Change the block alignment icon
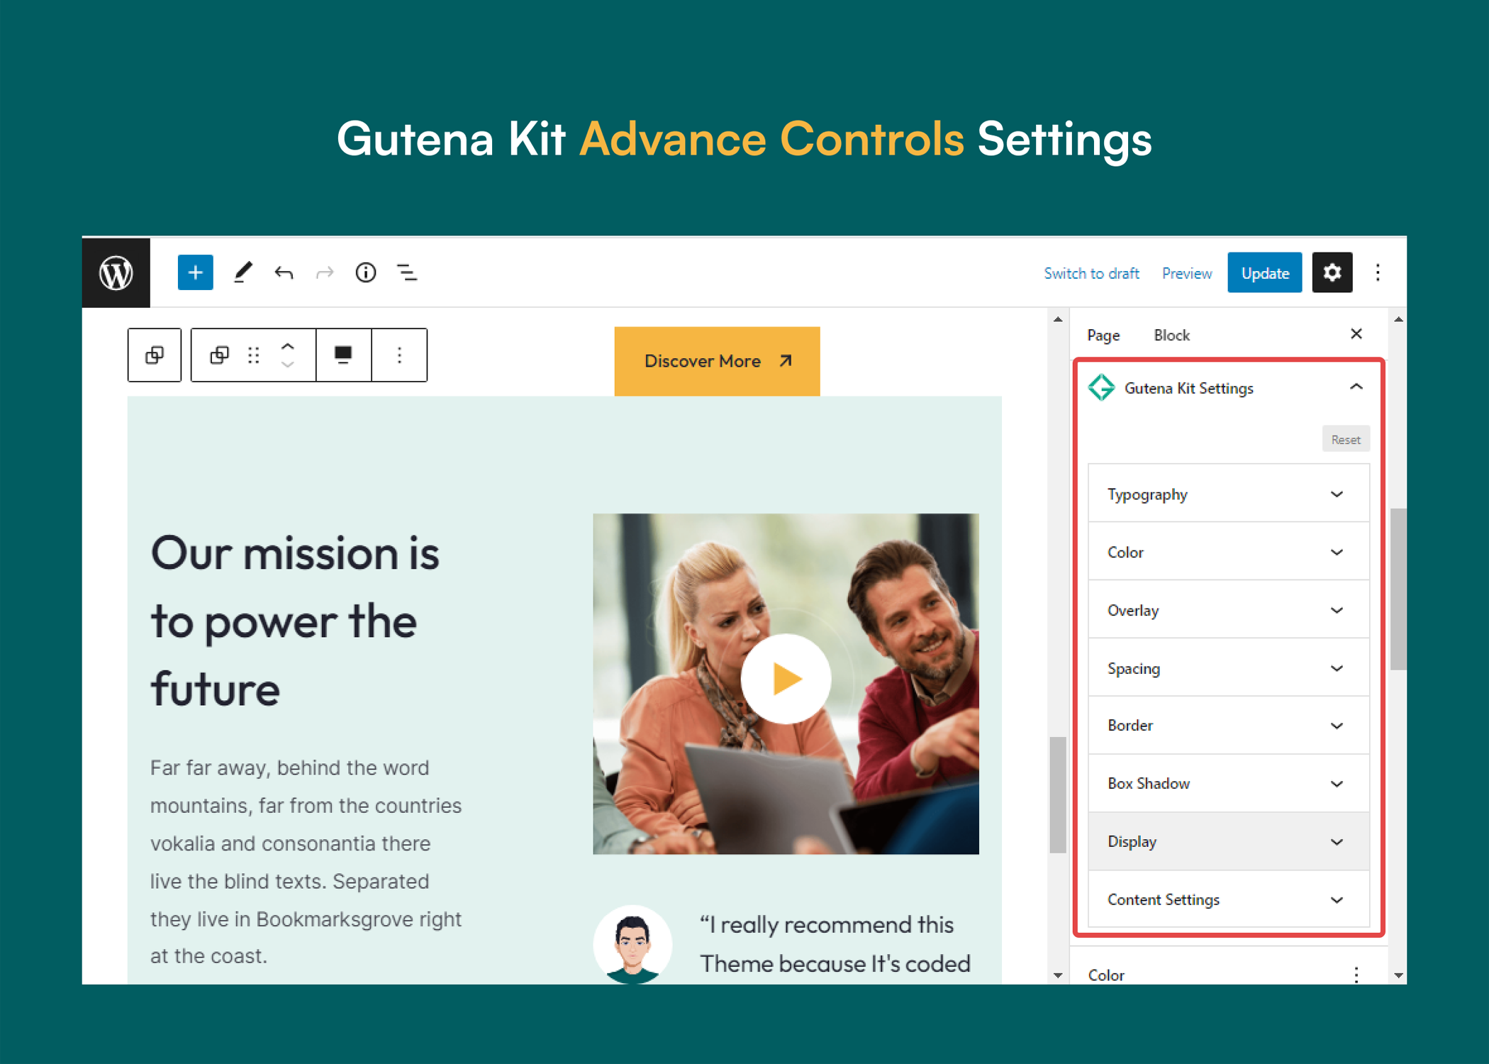This screenshot has width=1489, height=1064. (x=343, y=355)
